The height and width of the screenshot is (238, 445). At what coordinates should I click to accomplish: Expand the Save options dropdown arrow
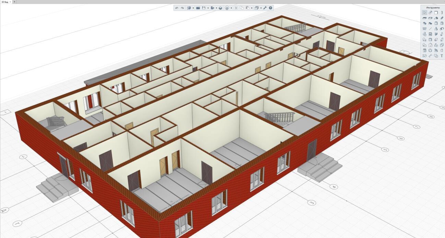pos(208,8)
